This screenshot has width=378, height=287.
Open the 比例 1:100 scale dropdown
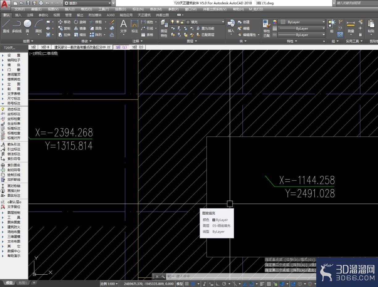(x=109, y=284)
